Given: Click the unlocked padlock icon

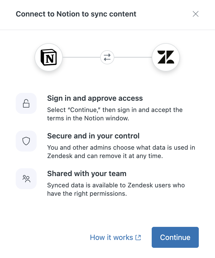Looking at the screenshot, I should pos(26,104).
